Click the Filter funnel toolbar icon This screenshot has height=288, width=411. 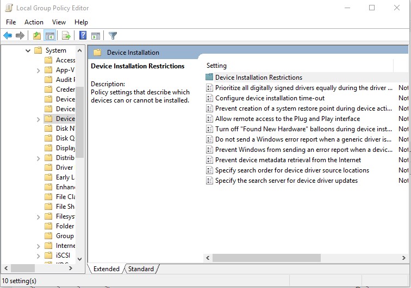(113, 35)
